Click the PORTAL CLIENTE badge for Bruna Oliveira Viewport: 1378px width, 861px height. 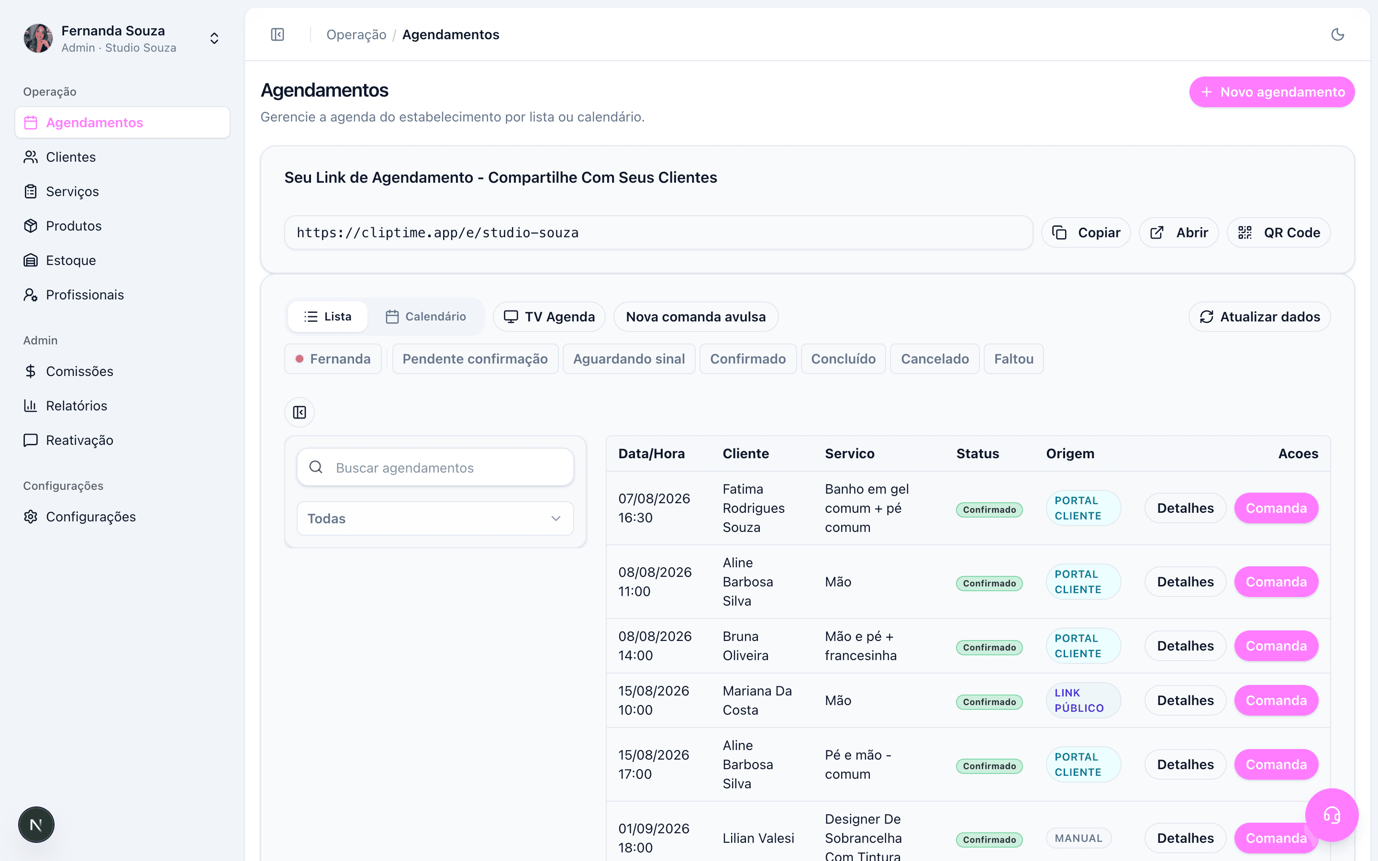coord(1083,646)
